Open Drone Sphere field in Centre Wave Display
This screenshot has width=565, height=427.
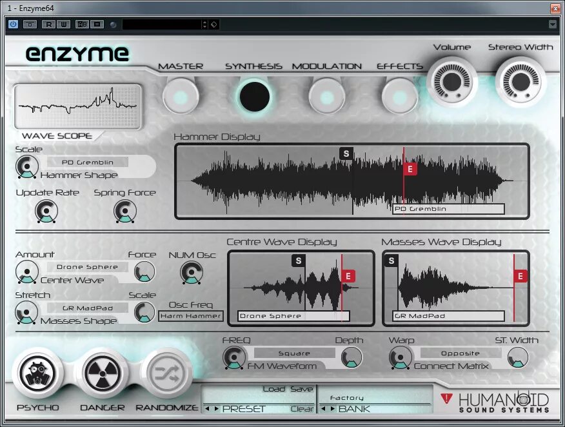[293, 316]
